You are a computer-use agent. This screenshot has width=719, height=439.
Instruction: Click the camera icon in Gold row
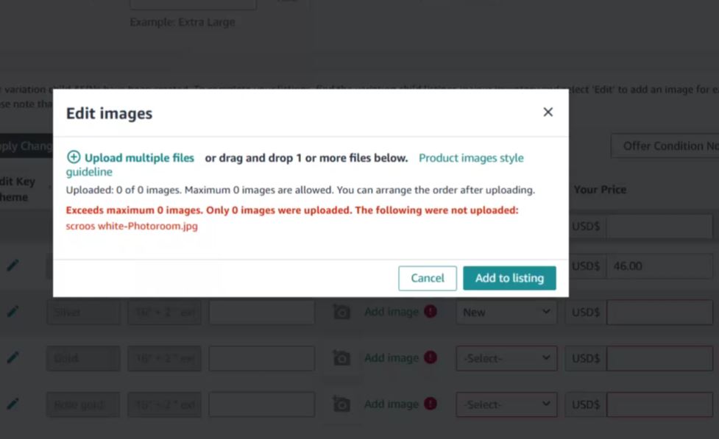(x=341, y=357)
